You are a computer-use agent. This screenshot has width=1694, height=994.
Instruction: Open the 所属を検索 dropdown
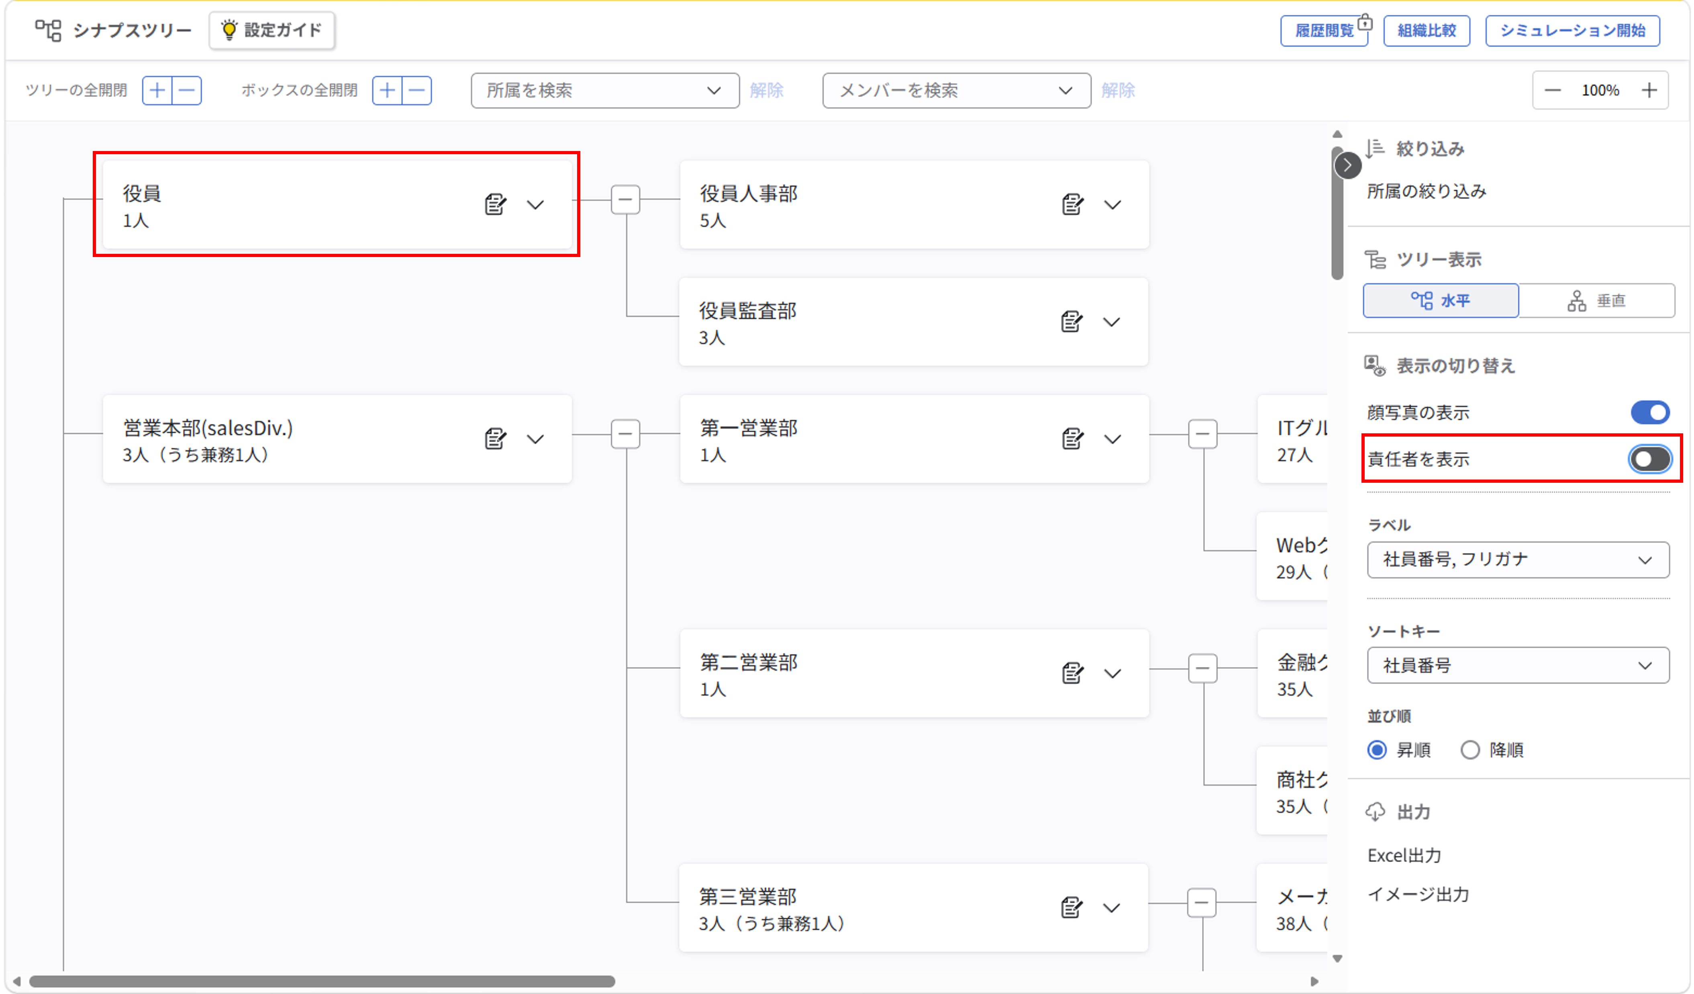point(605,90)
